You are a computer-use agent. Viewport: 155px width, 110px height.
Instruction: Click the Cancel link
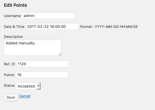tap(25, 96)
